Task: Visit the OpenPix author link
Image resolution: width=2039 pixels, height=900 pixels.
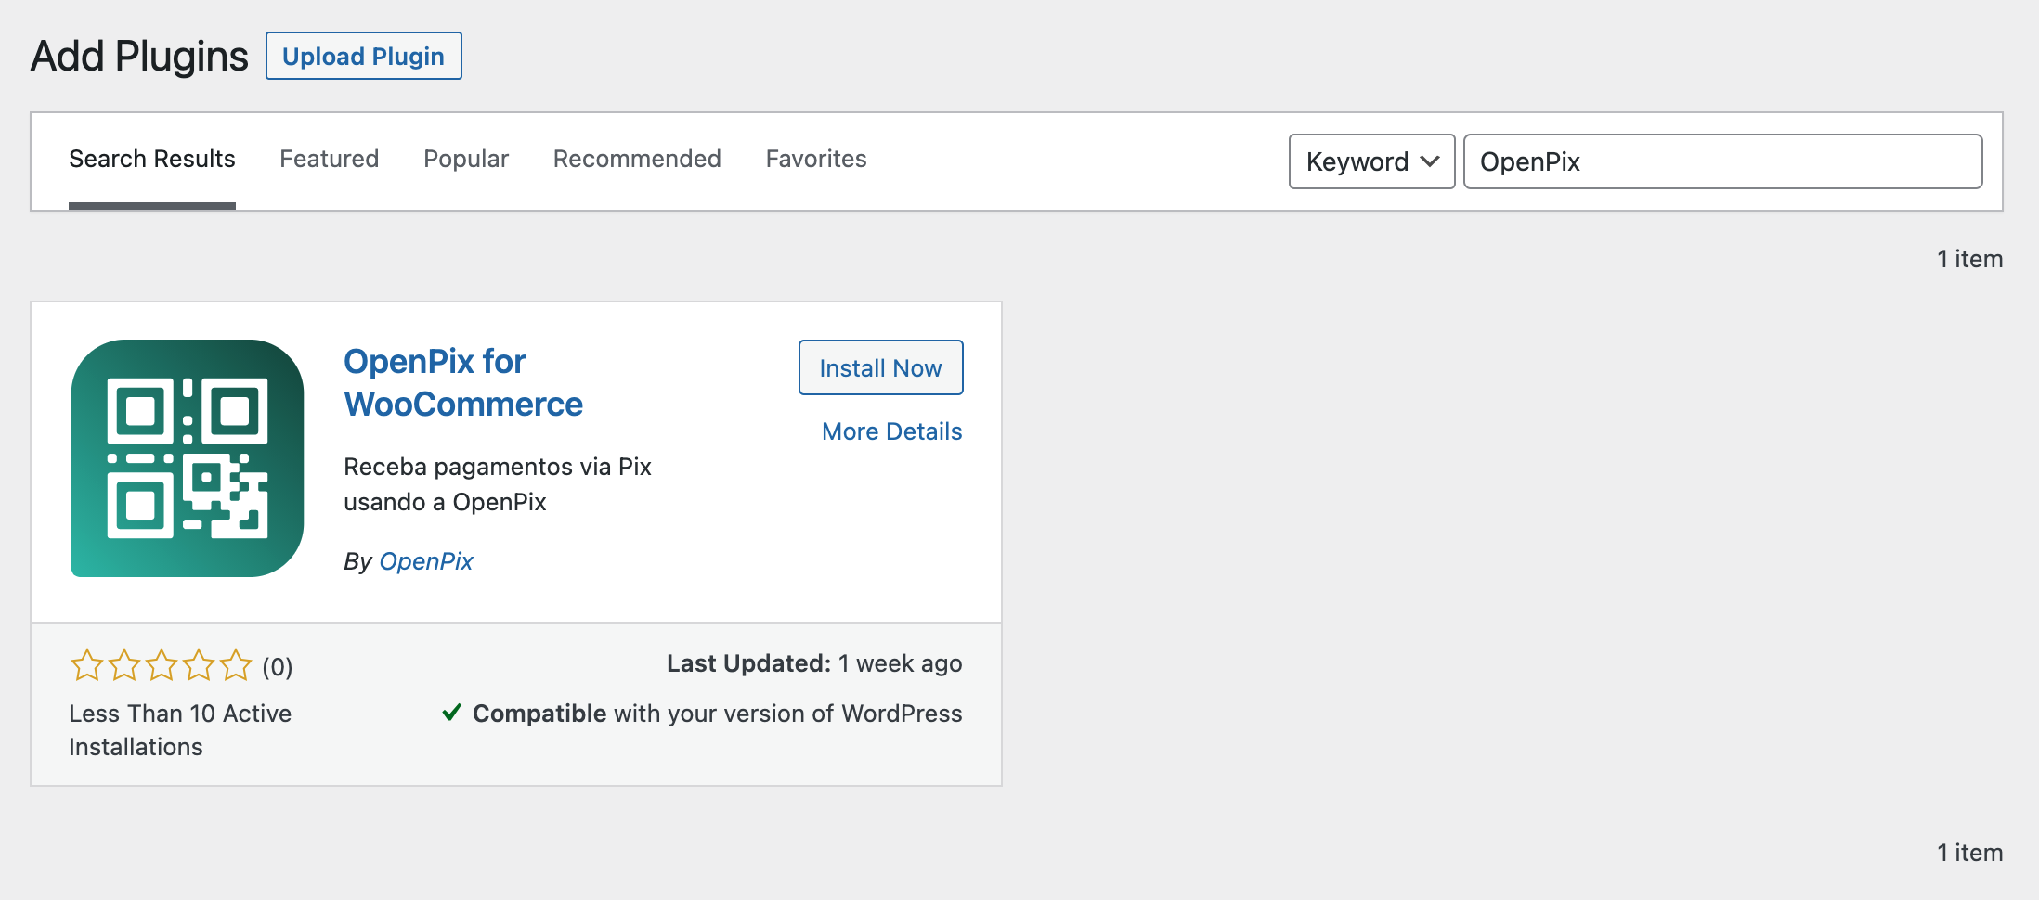Action: pyautogui.click(x=426, y=561)
